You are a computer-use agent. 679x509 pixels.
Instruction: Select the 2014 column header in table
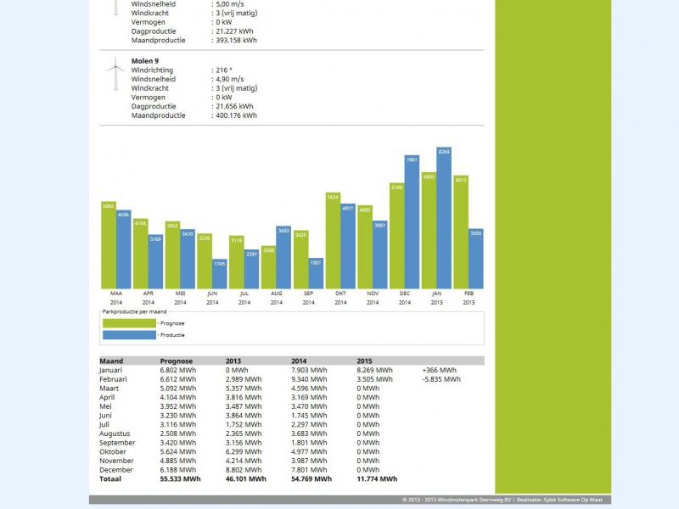pyautogui.click(x=300, y=361)
